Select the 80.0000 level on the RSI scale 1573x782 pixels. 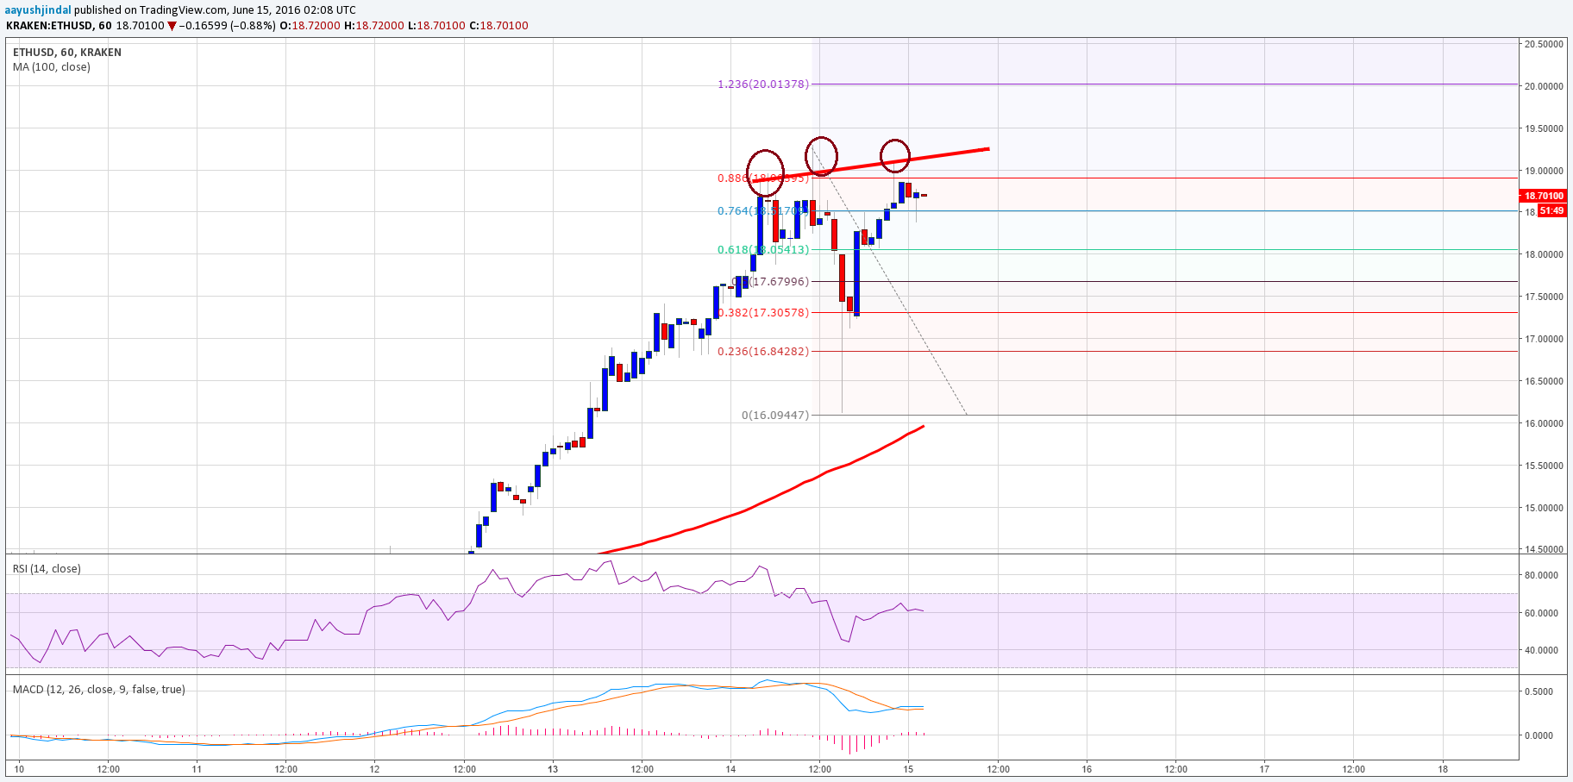1541,575
